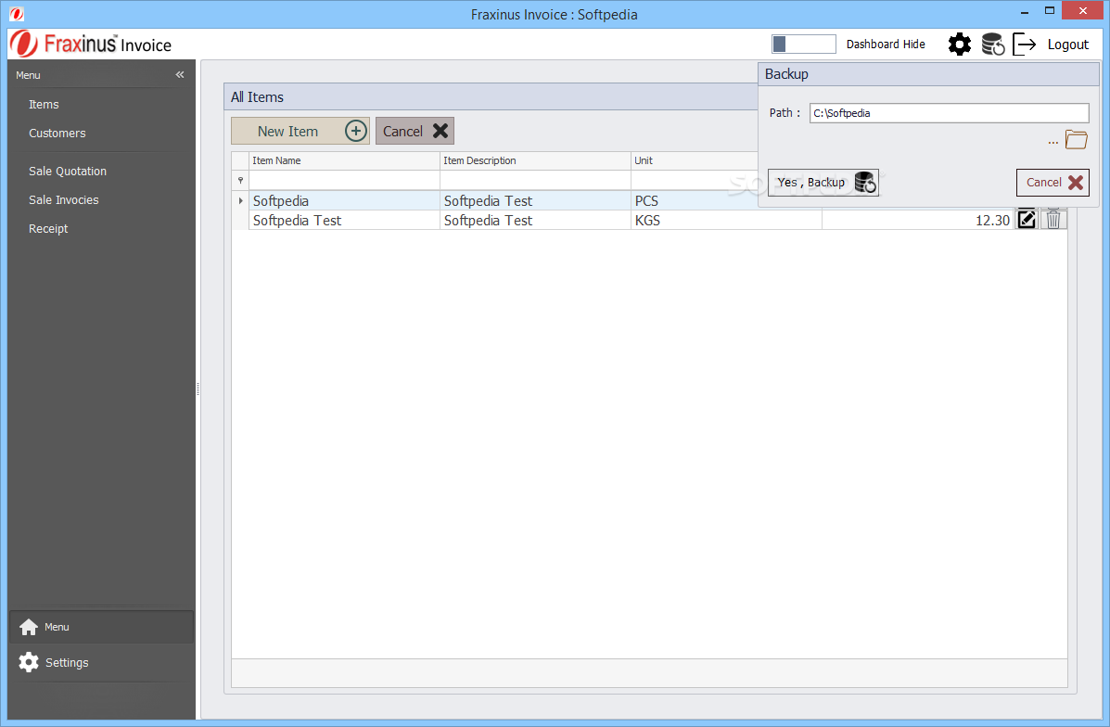This screenshot has height=727, width=1110.
Task: Select the Softpedia Test item name cell
Action: pyautogui.click(x=345, y=221)
